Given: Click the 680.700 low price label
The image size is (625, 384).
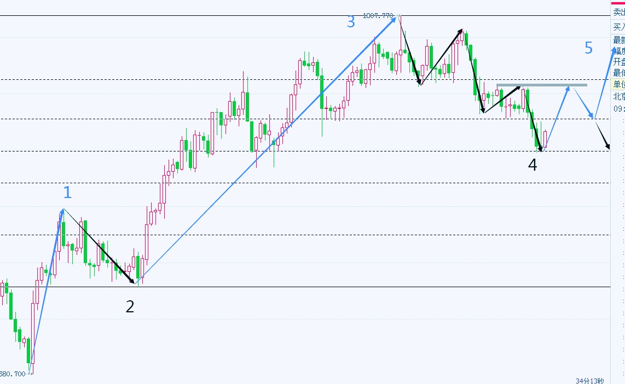Looking at the screenshot, I should (x=13, y=374).
